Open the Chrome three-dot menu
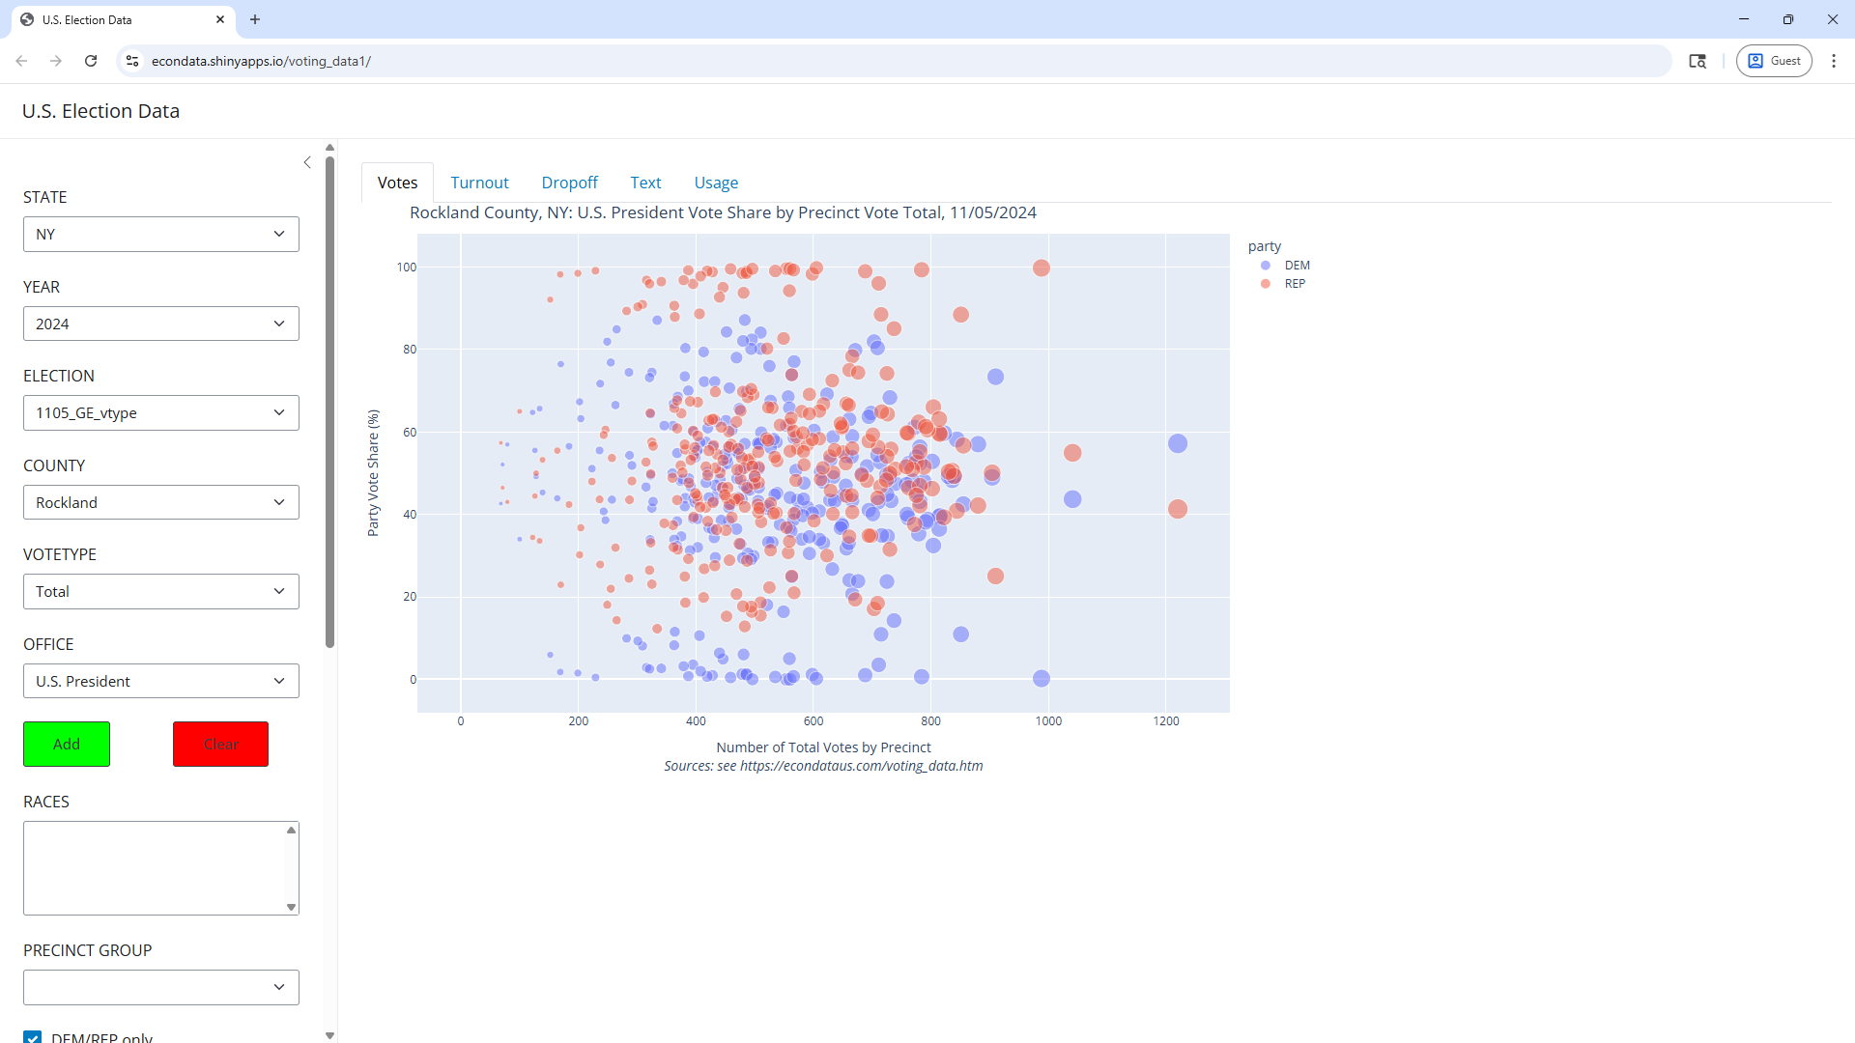The height and width of the screenshot is (1043, 1855). point(1834,61)
